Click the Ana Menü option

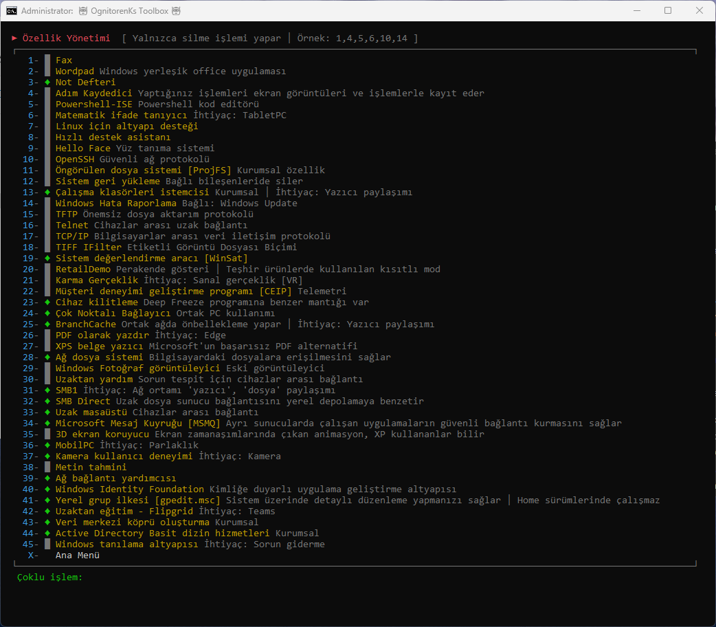tap(78, 555)
